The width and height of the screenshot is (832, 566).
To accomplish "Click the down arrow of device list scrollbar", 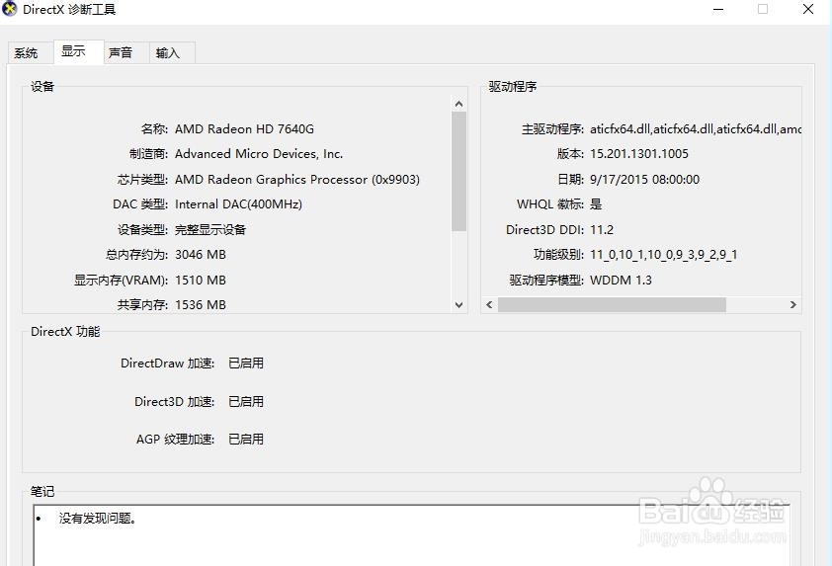I will (458, 305).
